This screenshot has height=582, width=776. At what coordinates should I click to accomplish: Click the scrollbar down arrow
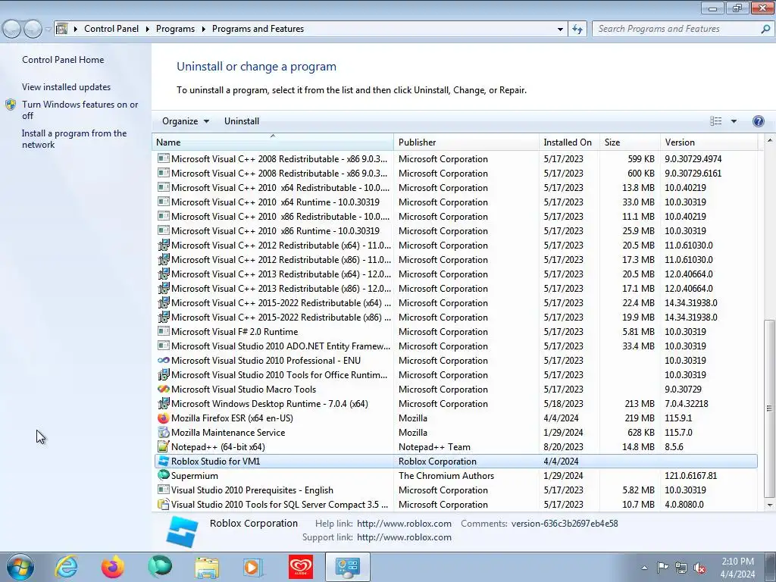coord(769,505)
